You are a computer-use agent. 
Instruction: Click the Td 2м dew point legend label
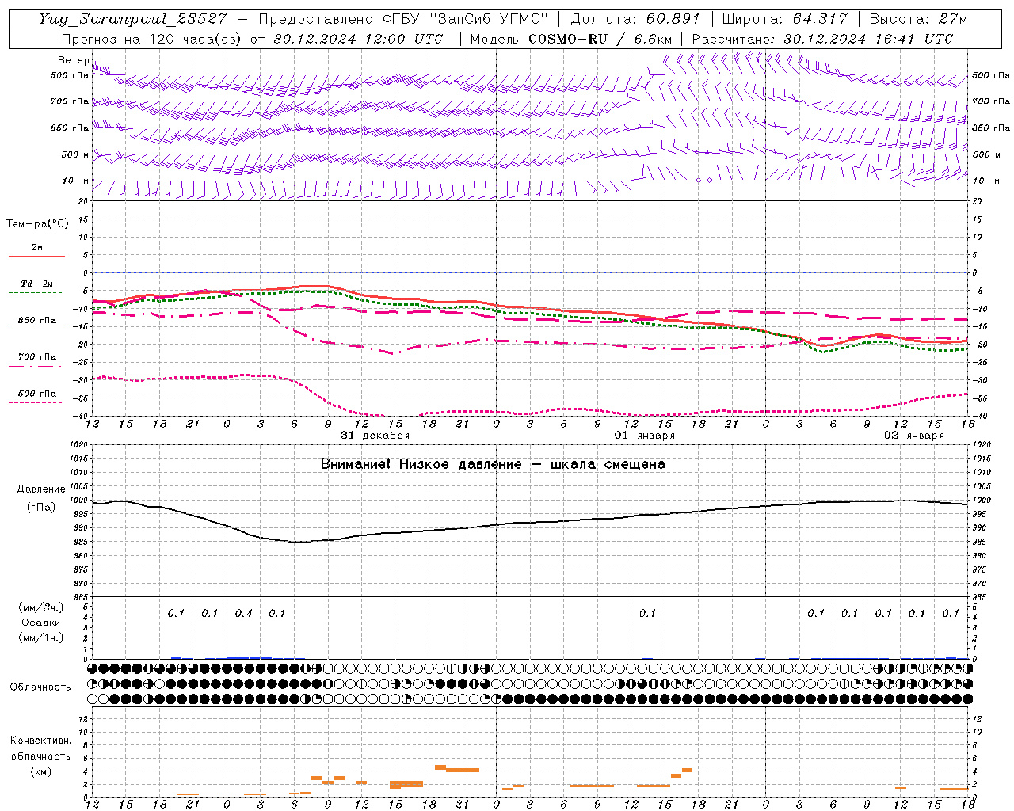(x=36, y=284)
